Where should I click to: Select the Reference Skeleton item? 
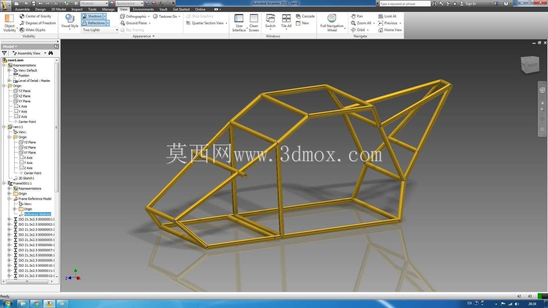(37, 214)
